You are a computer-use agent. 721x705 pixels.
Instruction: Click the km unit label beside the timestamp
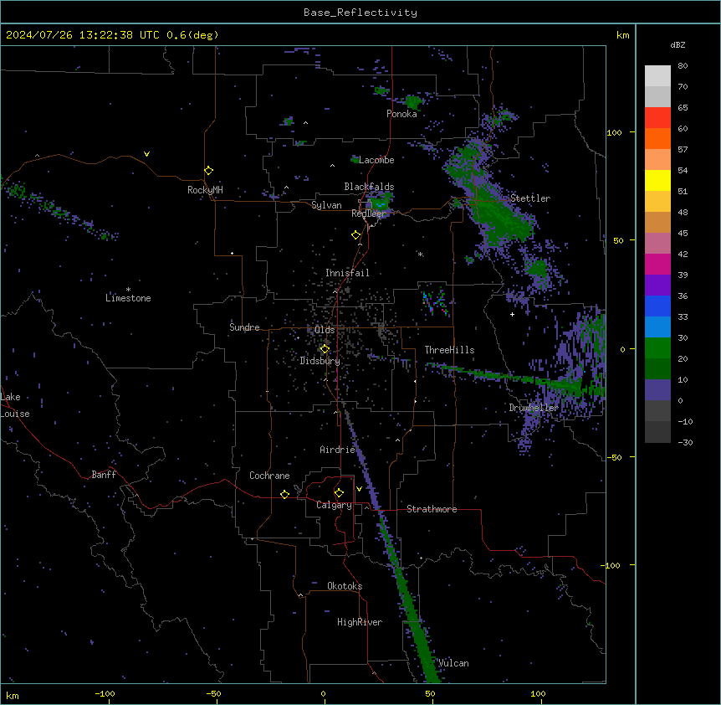click(622, 35)
